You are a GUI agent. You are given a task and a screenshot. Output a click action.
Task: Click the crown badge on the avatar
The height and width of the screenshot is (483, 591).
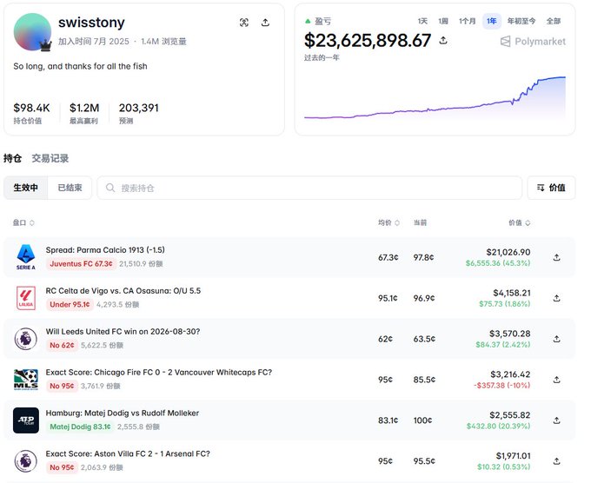pos(45,45)
